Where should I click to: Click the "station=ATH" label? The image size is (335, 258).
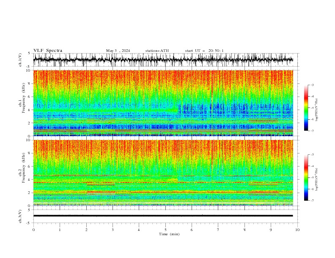click(157, 51)
